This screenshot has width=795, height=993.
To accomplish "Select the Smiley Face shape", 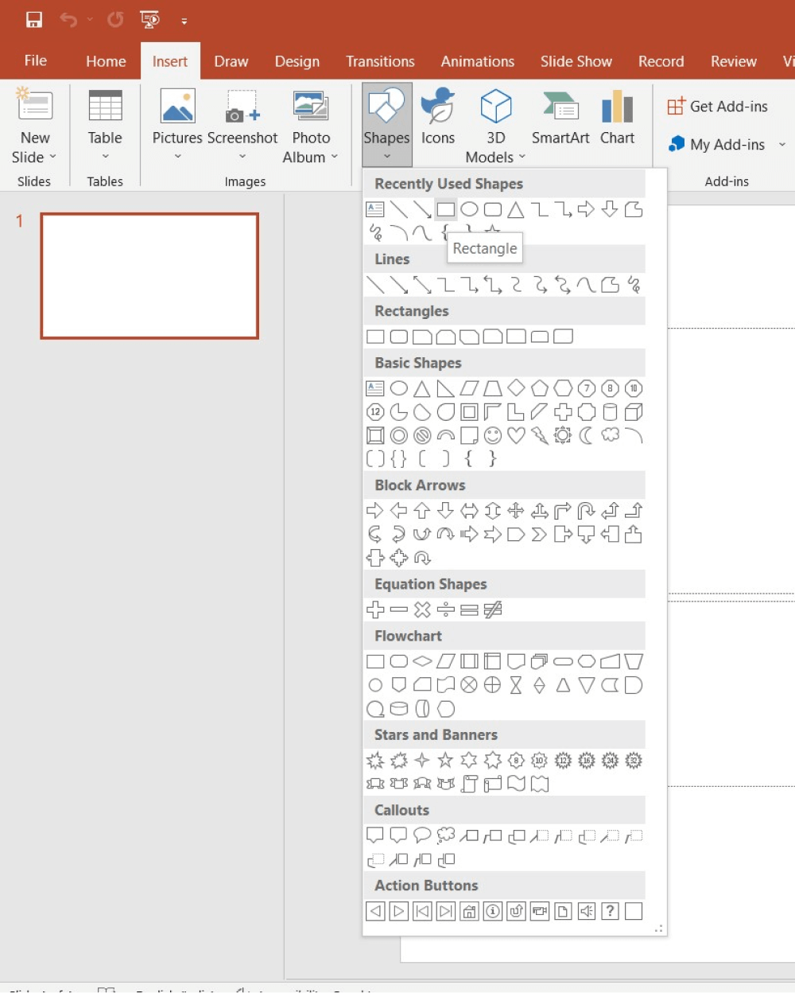I will click(494, 435).
